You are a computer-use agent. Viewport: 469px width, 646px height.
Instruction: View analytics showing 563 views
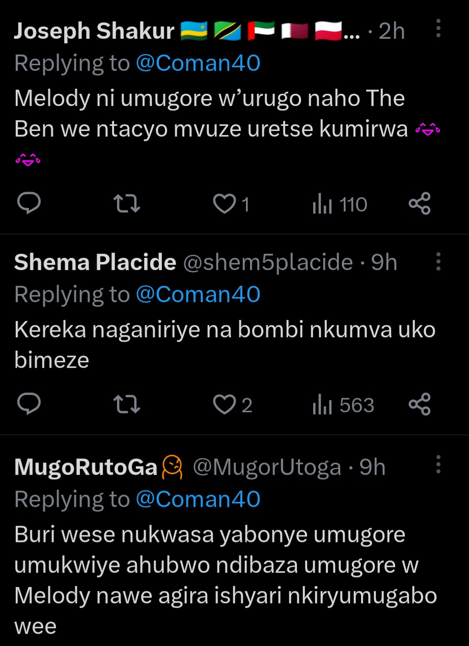pyautogui.click(x=343, y=405)
